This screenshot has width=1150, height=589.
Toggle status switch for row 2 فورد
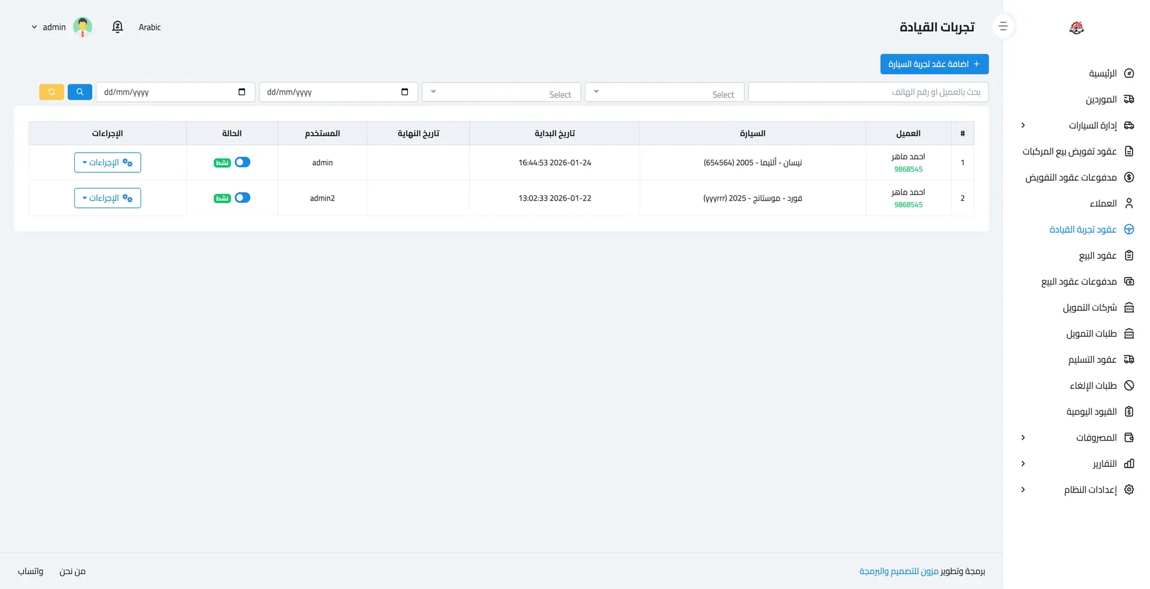pos(243,198)
